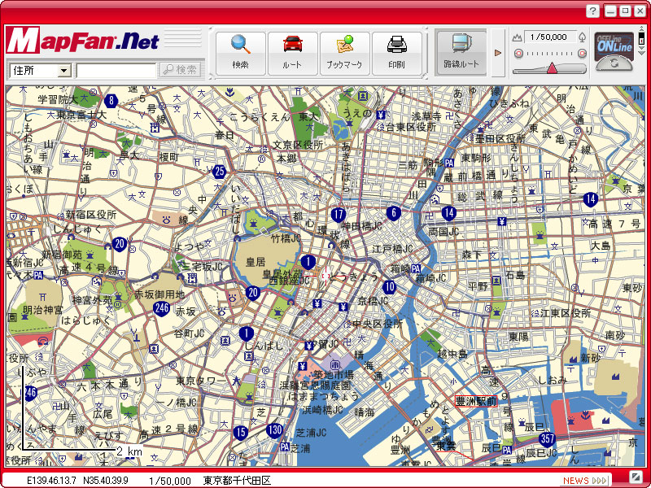Click the double up chevron at toolbar edge
Screen dimensions: 651x488
[x=642, y=29]
